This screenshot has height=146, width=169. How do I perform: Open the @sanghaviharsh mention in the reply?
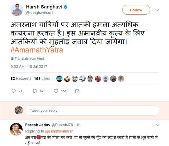click(x=59, y=131)
